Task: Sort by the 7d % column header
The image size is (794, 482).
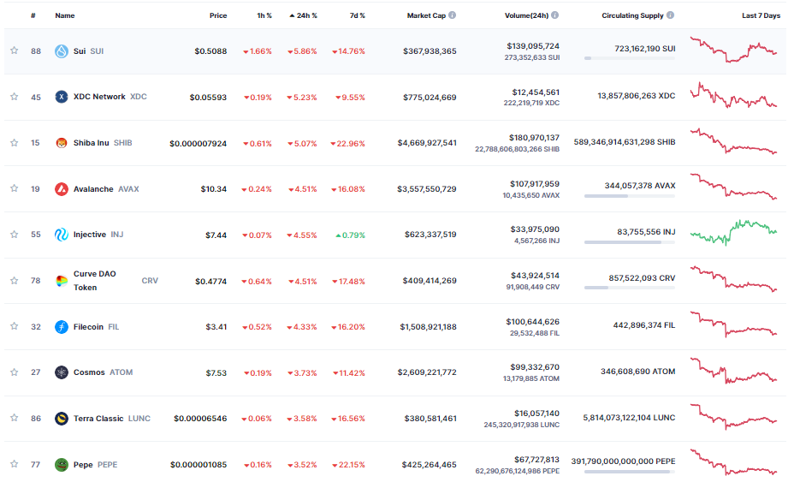Action: pyautogui.click(x=357, y=15)
